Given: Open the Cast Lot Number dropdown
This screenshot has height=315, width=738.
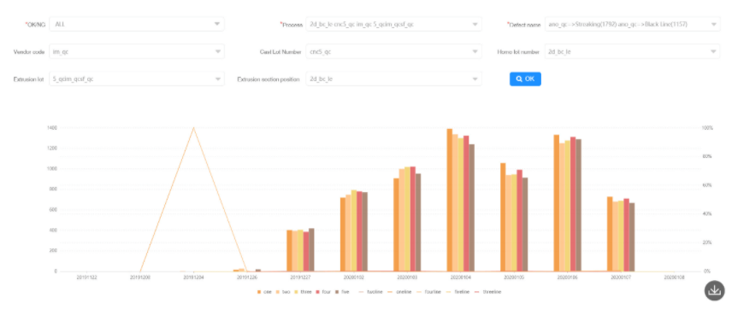Looking at the screenshot, I should (393, 52).
